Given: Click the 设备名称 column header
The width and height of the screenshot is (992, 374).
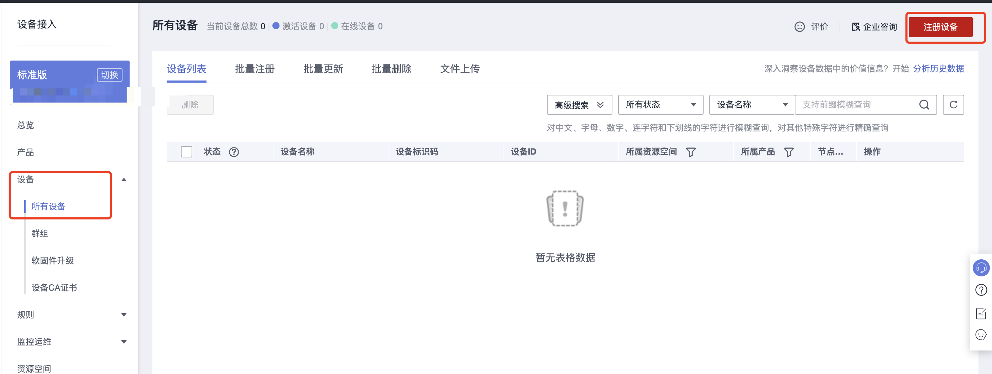Looking at the screenshot, I should click(x=297, y=152).
